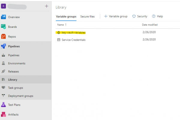Click the Deployment groups icon

4,96
